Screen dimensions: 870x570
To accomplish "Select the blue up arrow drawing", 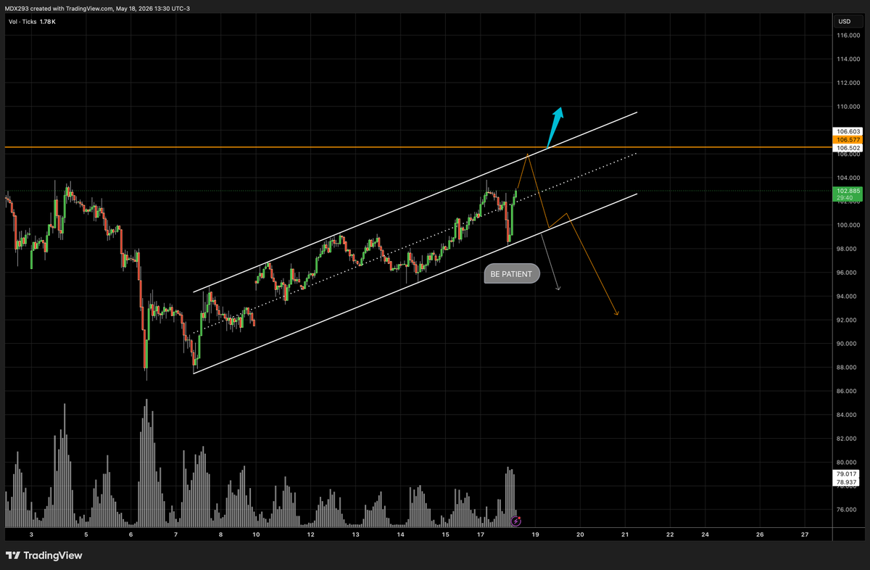I will pyautogui.click(x=555, y=126).
